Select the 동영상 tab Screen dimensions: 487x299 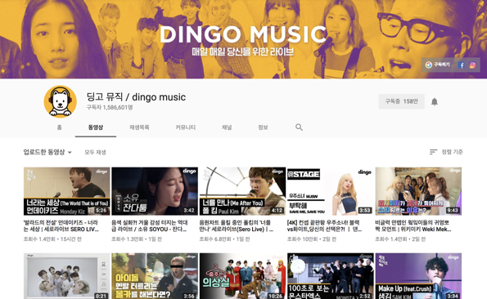click(x=96, y=127)
